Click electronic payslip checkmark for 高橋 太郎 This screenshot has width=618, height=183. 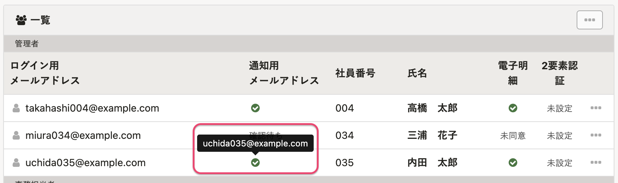click(x=513, y=108)
